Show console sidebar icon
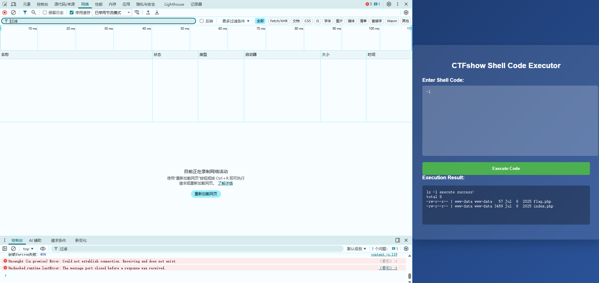 pos(5,249)
